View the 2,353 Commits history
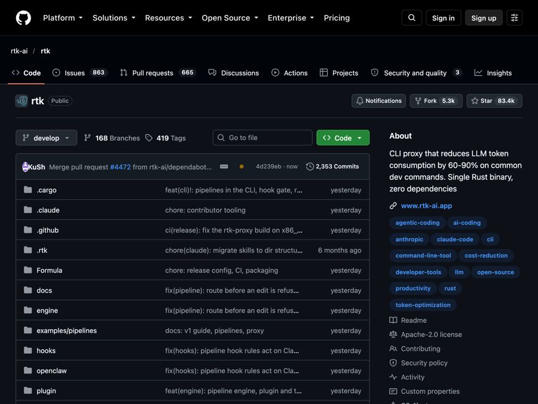The image size is (538, 404). 333,166
